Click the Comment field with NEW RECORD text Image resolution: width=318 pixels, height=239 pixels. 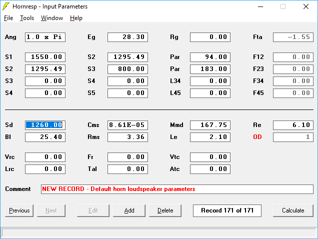(x=177, y=189)
